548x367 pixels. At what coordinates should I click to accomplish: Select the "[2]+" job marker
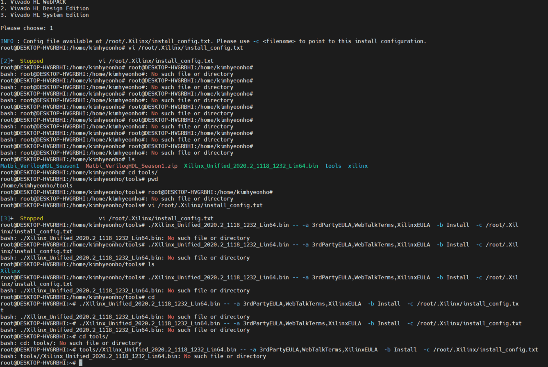7,61
